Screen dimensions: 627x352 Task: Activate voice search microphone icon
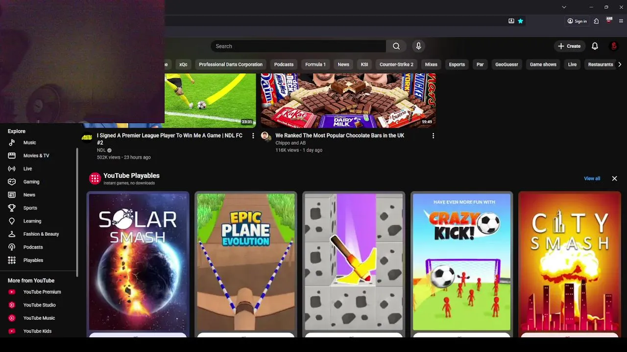pyautogui.click(x=418, y=46)
